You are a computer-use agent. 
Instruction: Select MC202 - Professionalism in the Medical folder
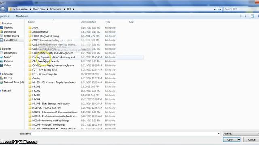coord(55,116)
